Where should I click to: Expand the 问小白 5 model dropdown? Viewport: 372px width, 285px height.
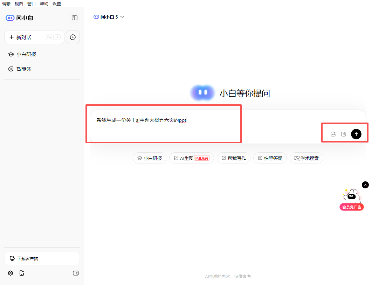(109, 17)
